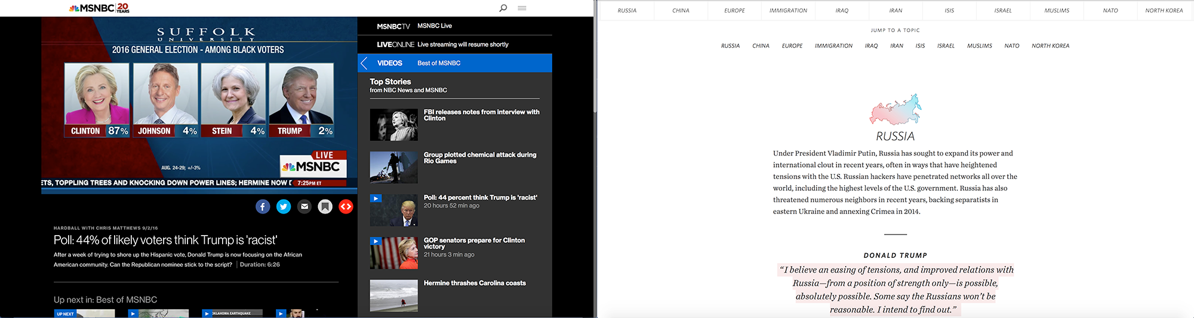Jump to RUSSIA under Jump to a Topic
This screenshot has height=318, width=1194.
(x=730, y=45)
